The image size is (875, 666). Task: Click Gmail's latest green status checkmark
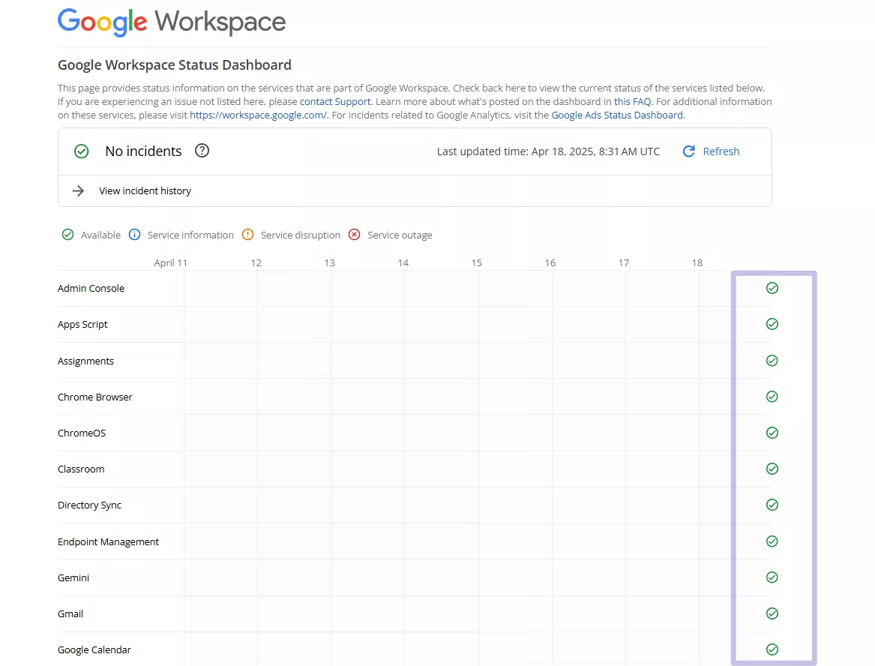point(772,613)
